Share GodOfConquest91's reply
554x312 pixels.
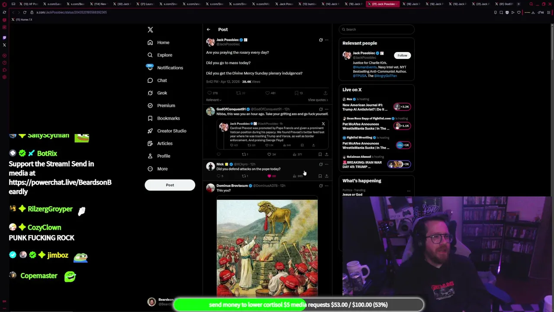point(326,154)
